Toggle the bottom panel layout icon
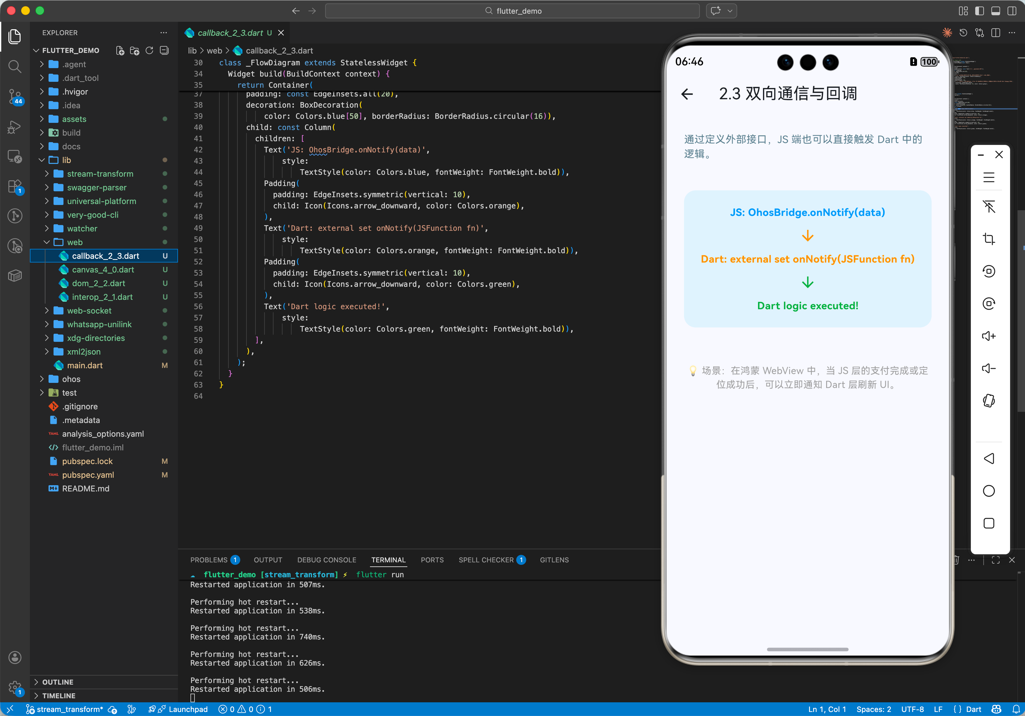This screenshot has height=716, width=1025. tap(995, 11)
